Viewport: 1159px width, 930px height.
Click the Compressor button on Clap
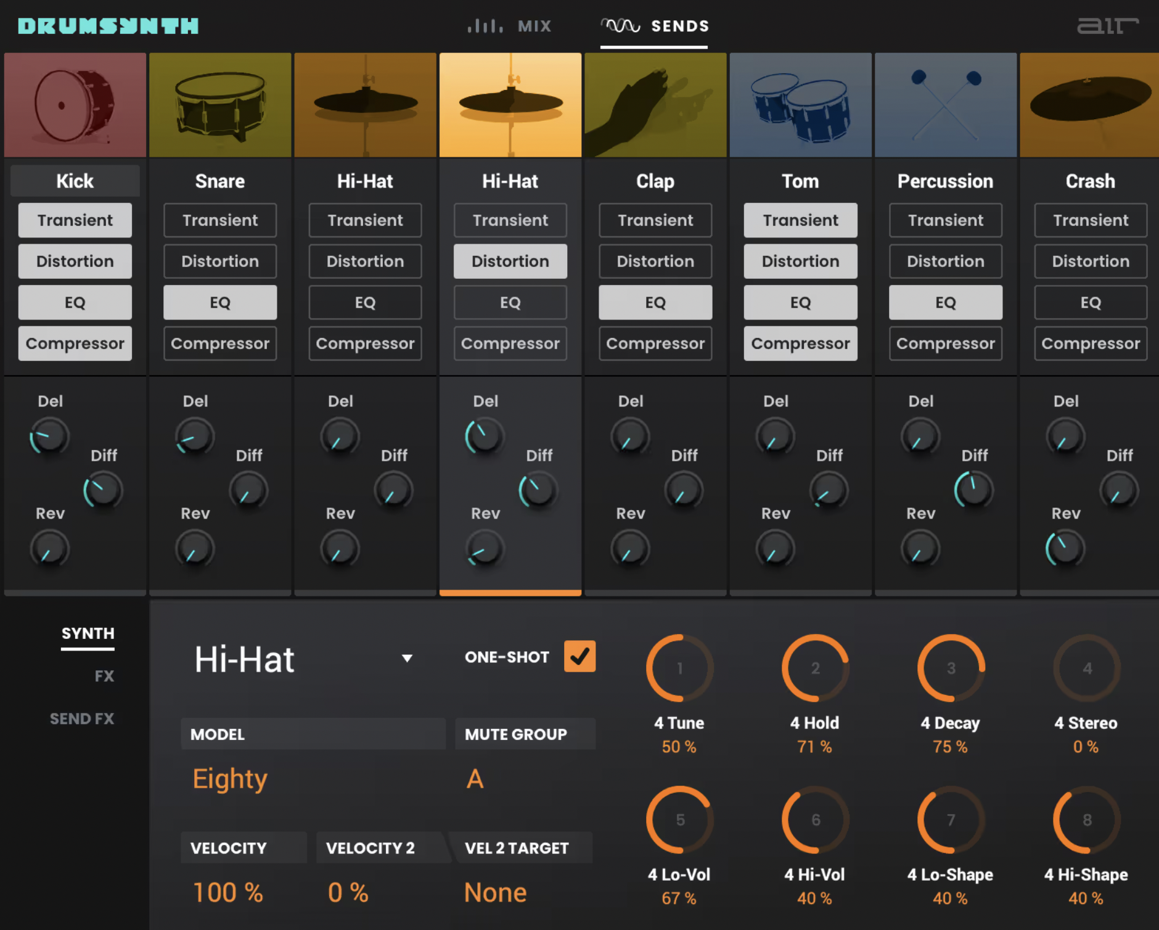coord(655,344)
